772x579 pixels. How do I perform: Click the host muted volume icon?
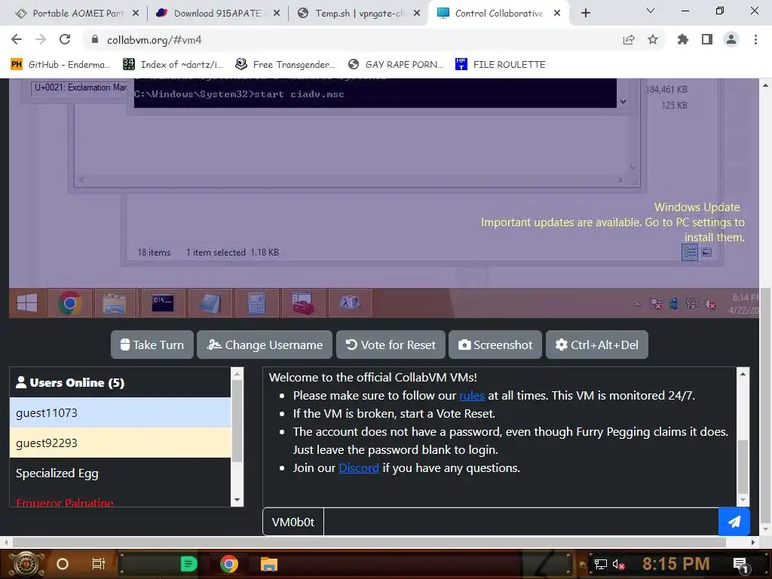(x=619, y=564)
